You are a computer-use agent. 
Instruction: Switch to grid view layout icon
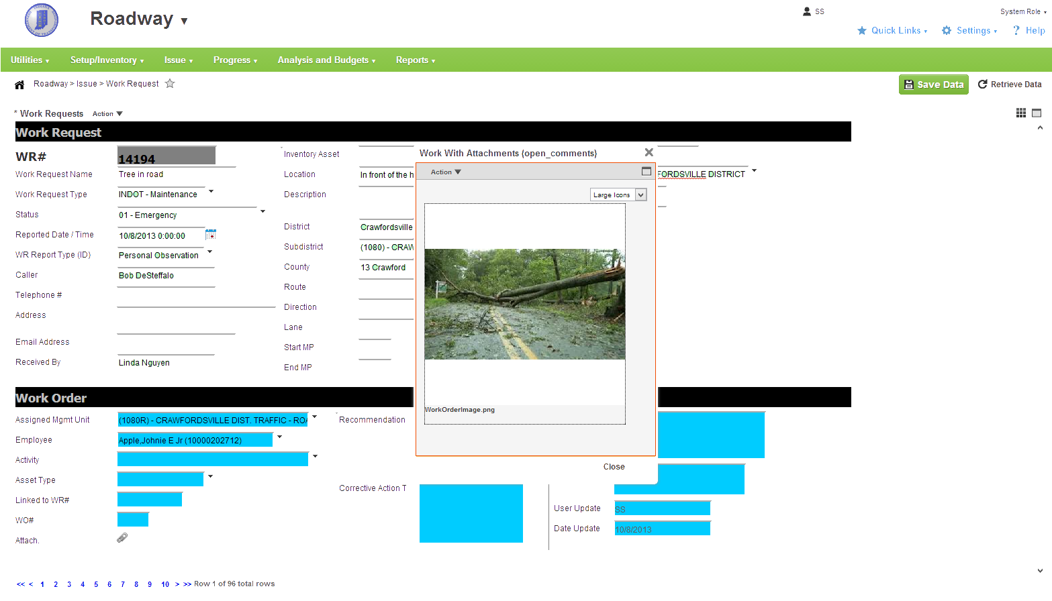coord(1021,113)
